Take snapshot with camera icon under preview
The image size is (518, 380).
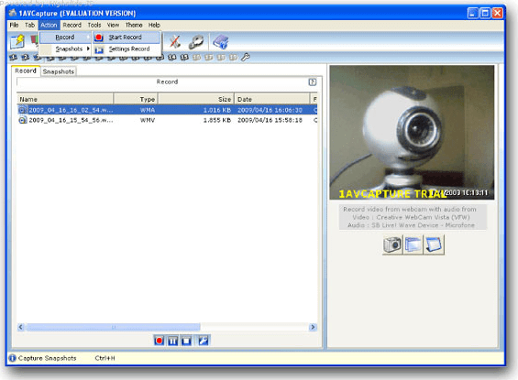tap(392, 244)
